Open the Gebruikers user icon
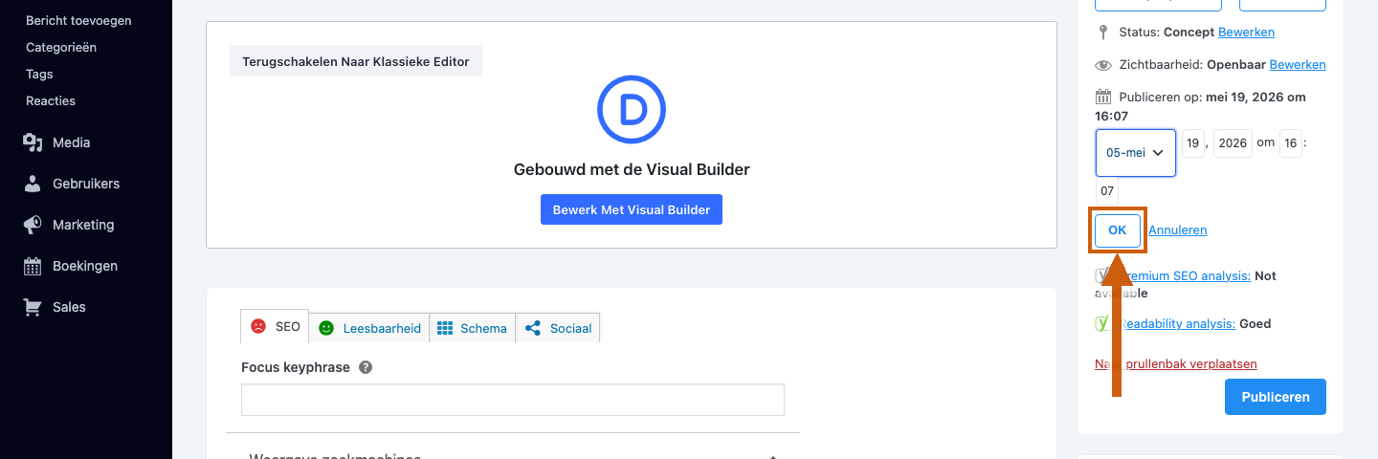 click(33, 184)
